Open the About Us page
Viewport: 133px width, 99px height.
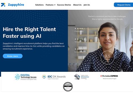pyautogui.click(x=77, y=5)
